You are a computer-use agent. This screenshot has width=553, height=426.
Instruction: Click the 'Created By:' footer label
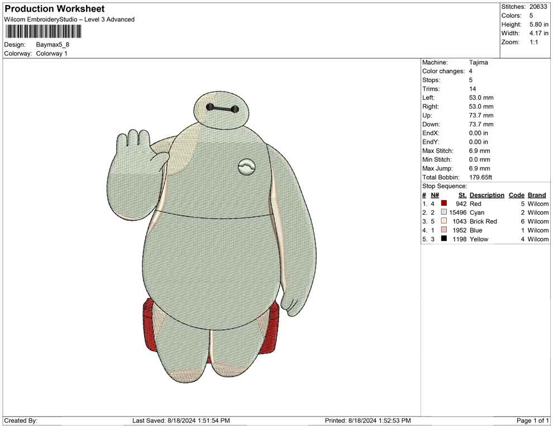click(x=21, y=420)
